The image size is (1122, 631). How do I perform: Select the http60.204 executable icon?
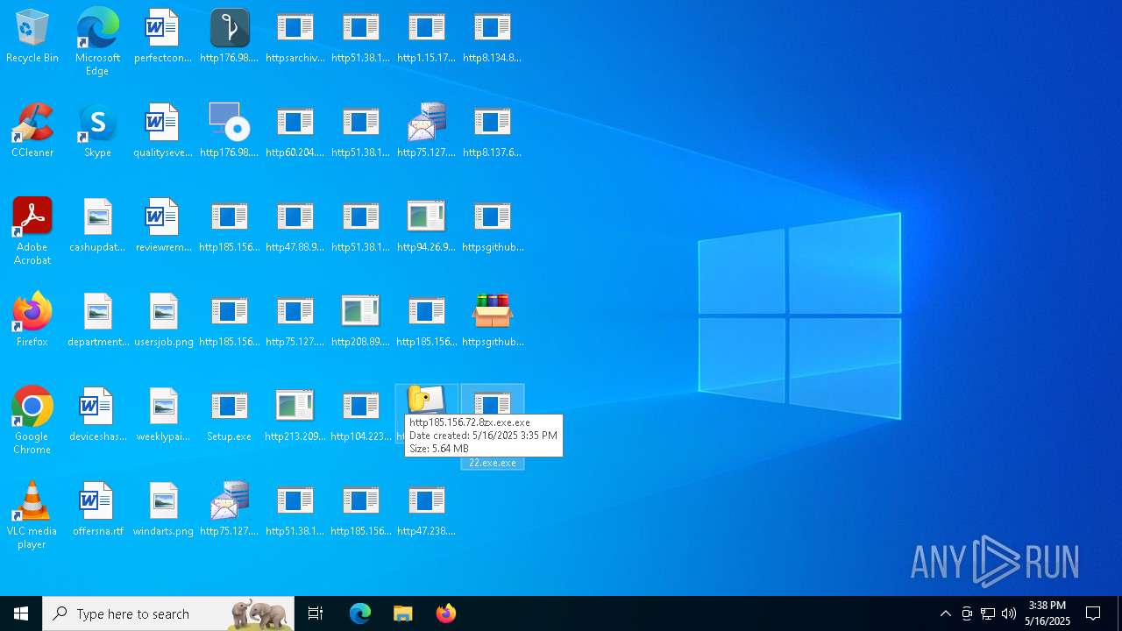pyautogui.click(x=295, y=131)
